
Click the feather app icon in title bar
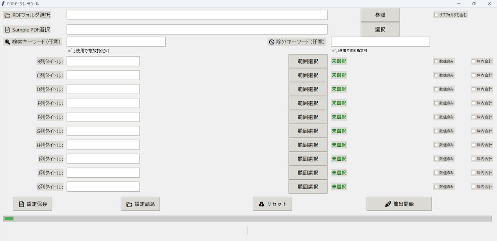click(x=3, y=3)
